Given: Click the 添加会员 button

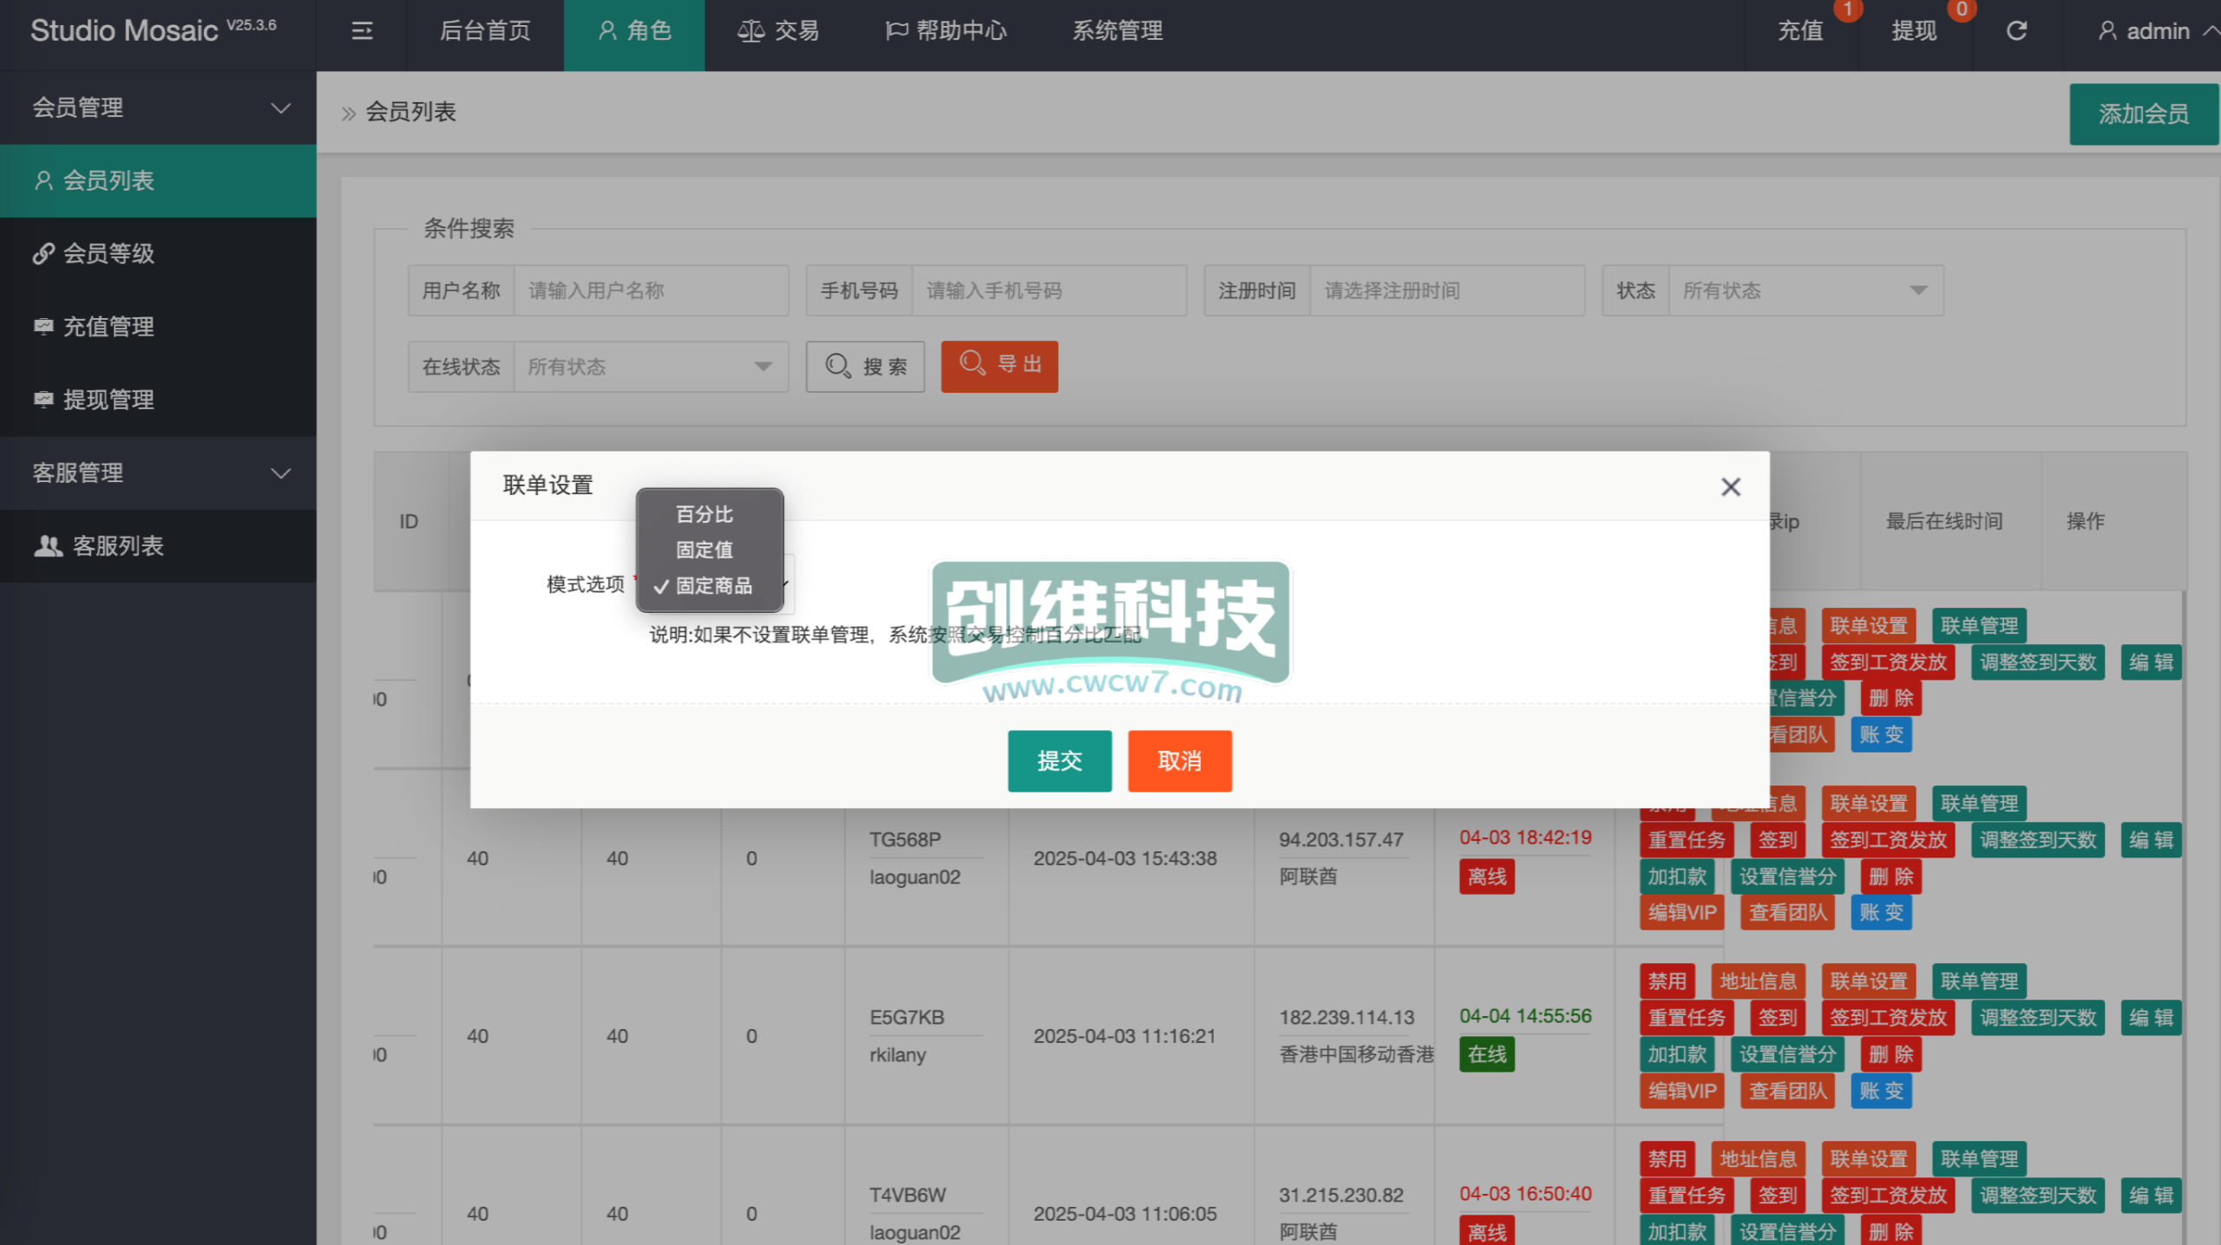Looking at the screenshot, I should point(2143,114).
